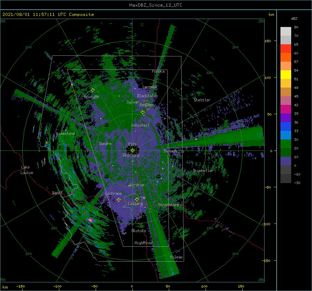Click the ThreeHills label
The height and width of the screenshot is (291, 312).
tap(174, 151)
